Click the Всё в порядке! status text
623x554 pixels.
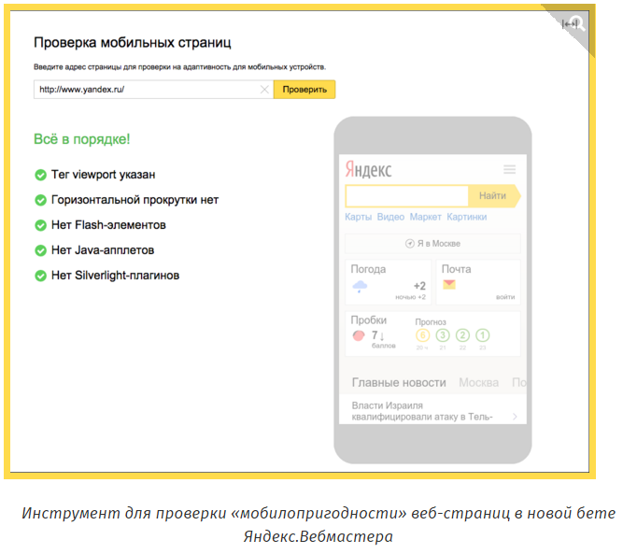[82, 139]
